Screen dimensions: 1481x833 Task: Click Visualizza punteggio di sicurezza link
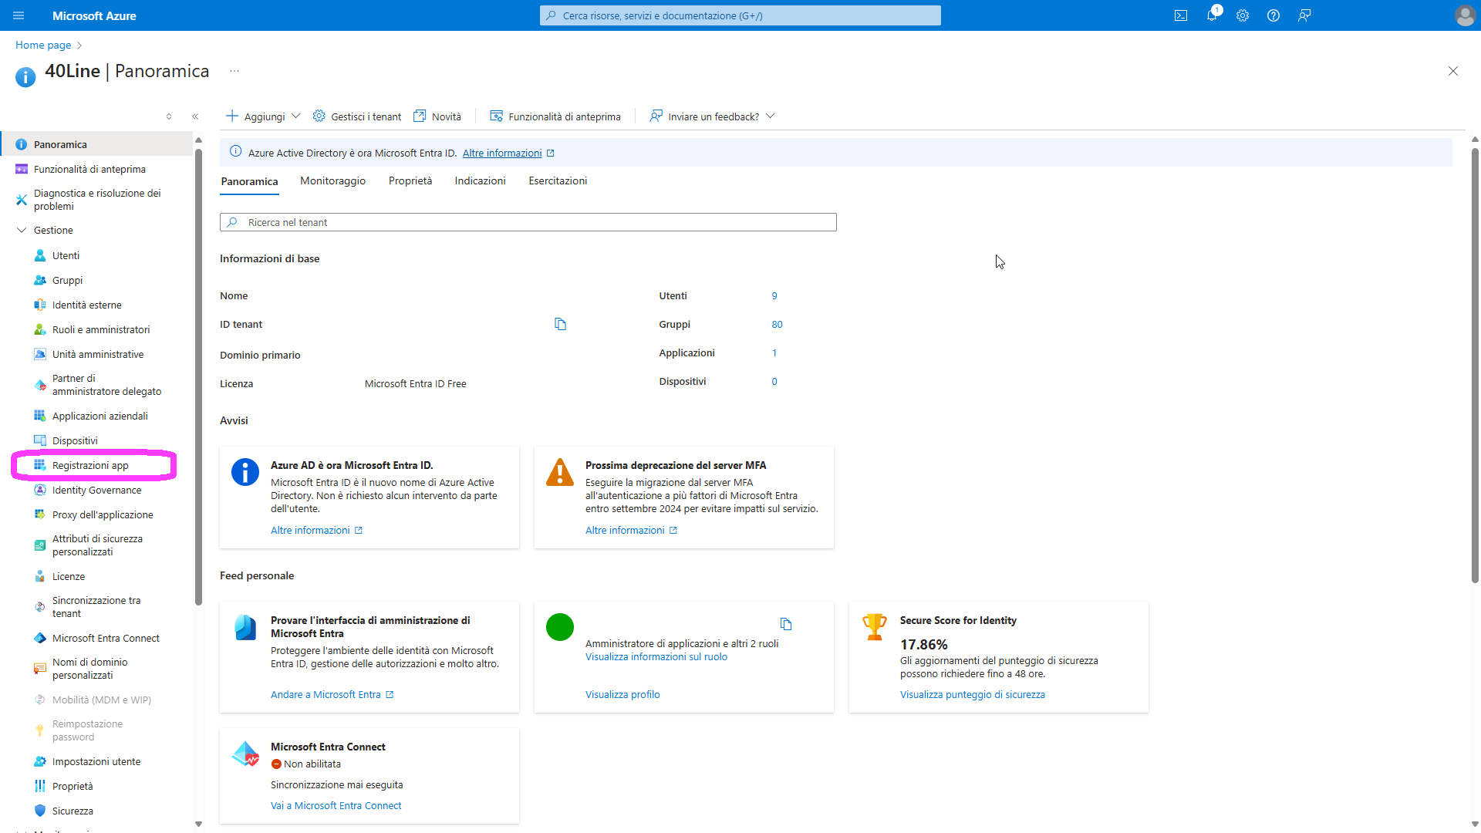click(x=972, y=694)
